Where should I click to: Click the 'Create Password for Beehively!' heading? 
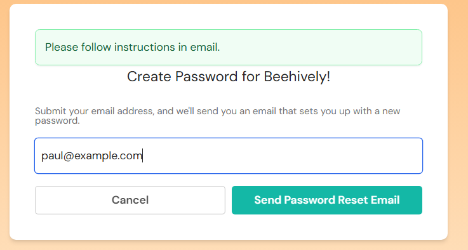point(229,76)
